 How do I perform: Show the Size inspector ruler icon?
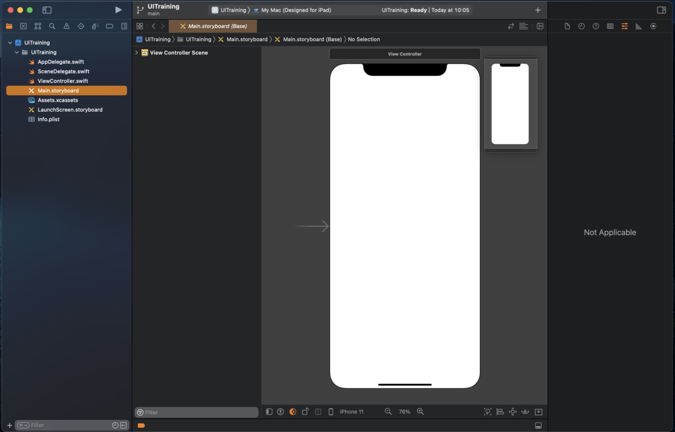[638, 26]
